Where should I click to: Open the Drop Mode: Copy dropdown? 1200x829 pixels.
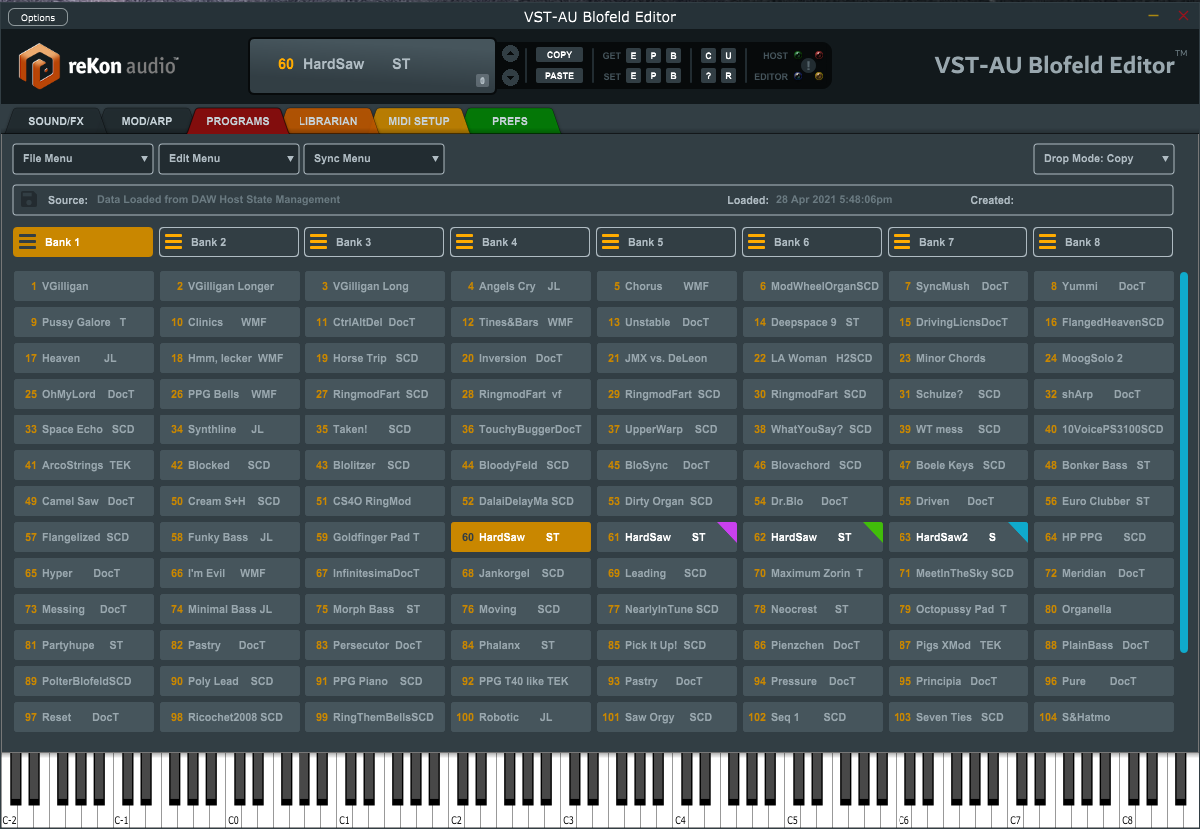[1103, 158]
